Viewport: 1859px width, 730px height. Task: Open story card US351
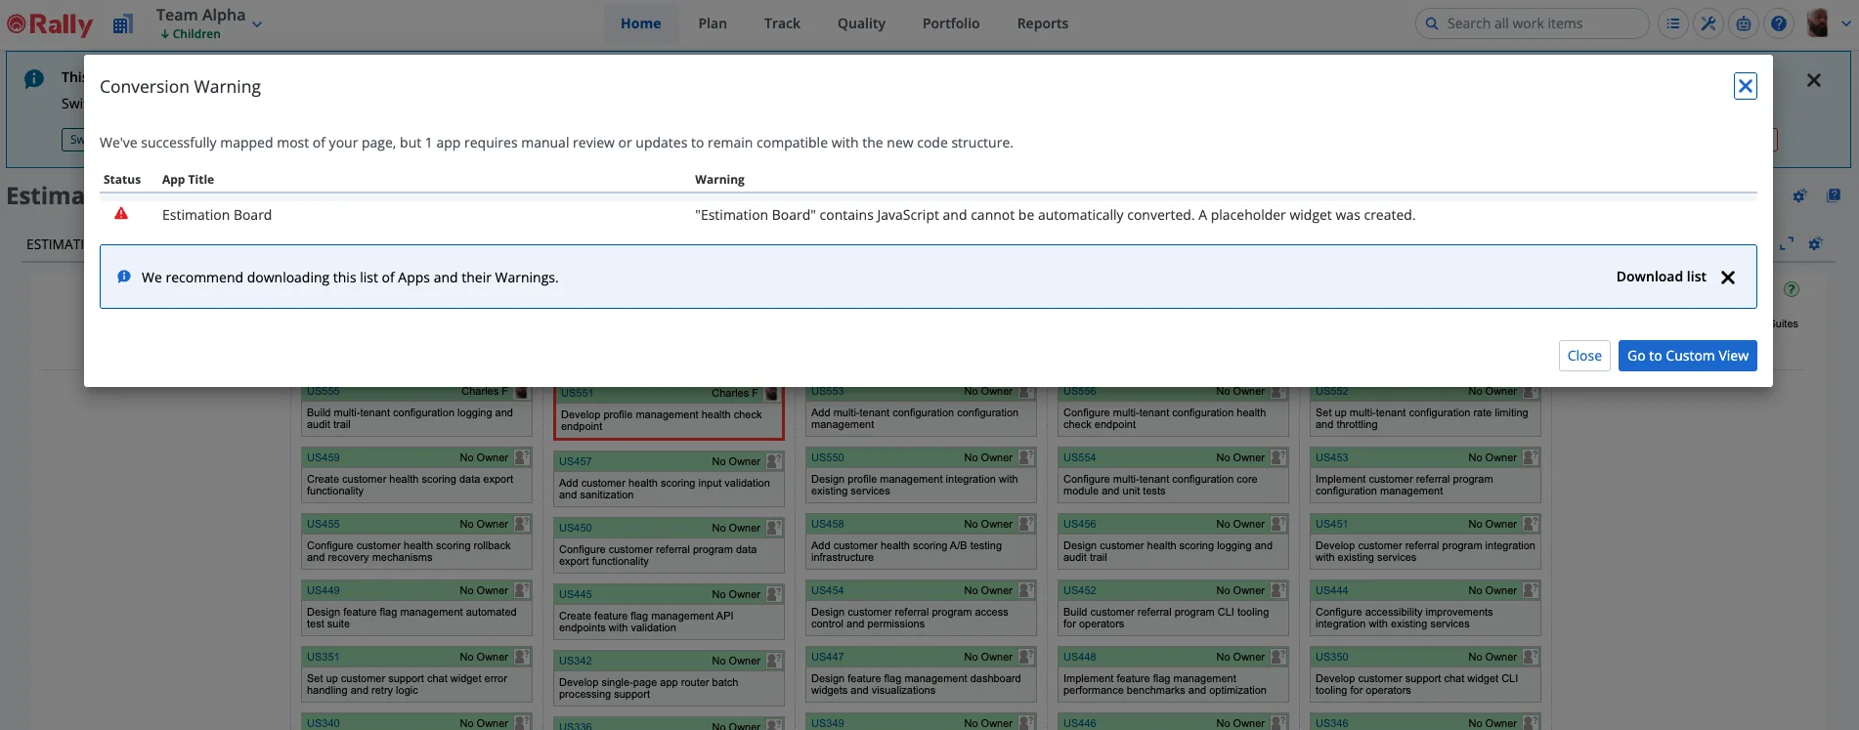pos(324,657)
